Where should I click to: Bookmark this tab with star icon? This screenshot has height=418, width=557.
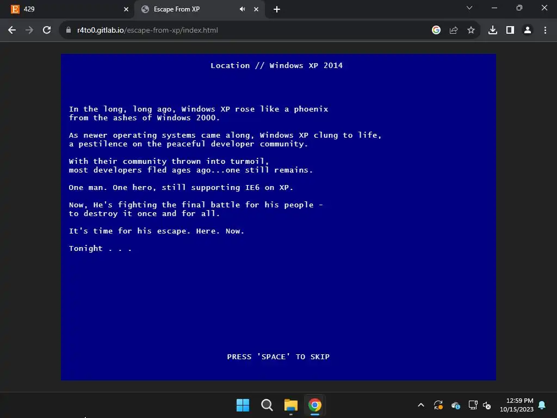(x=471, y=30)
